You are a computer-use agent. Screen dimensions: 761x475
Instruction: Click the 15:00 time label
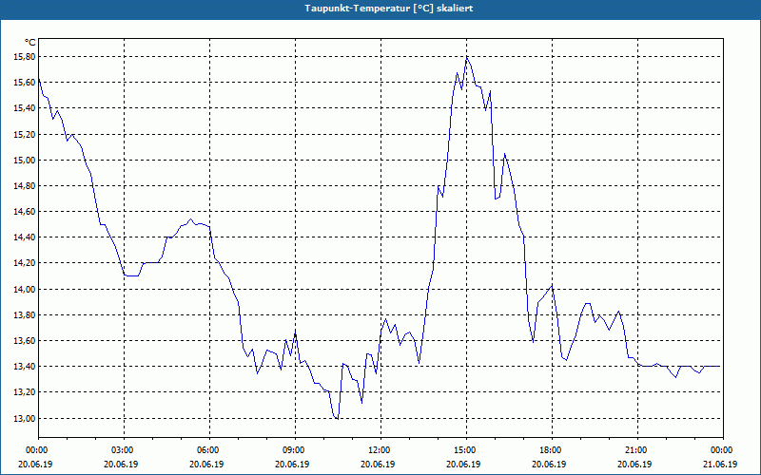466,450
